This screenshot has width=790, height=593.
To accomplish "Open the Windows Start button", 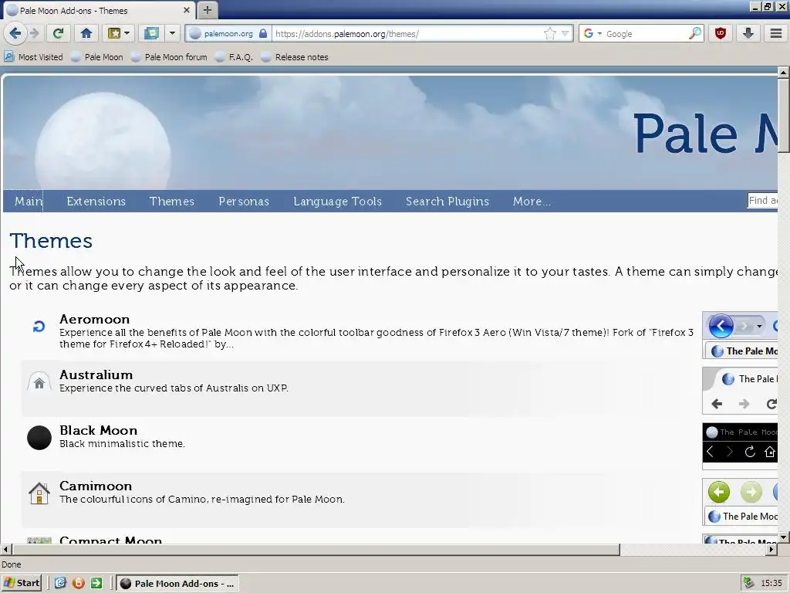I will [21, 584].
